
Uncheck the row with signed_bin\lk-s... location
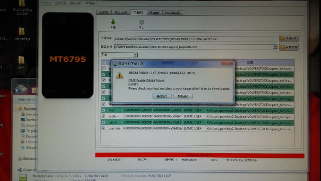(x=104, y=74)
